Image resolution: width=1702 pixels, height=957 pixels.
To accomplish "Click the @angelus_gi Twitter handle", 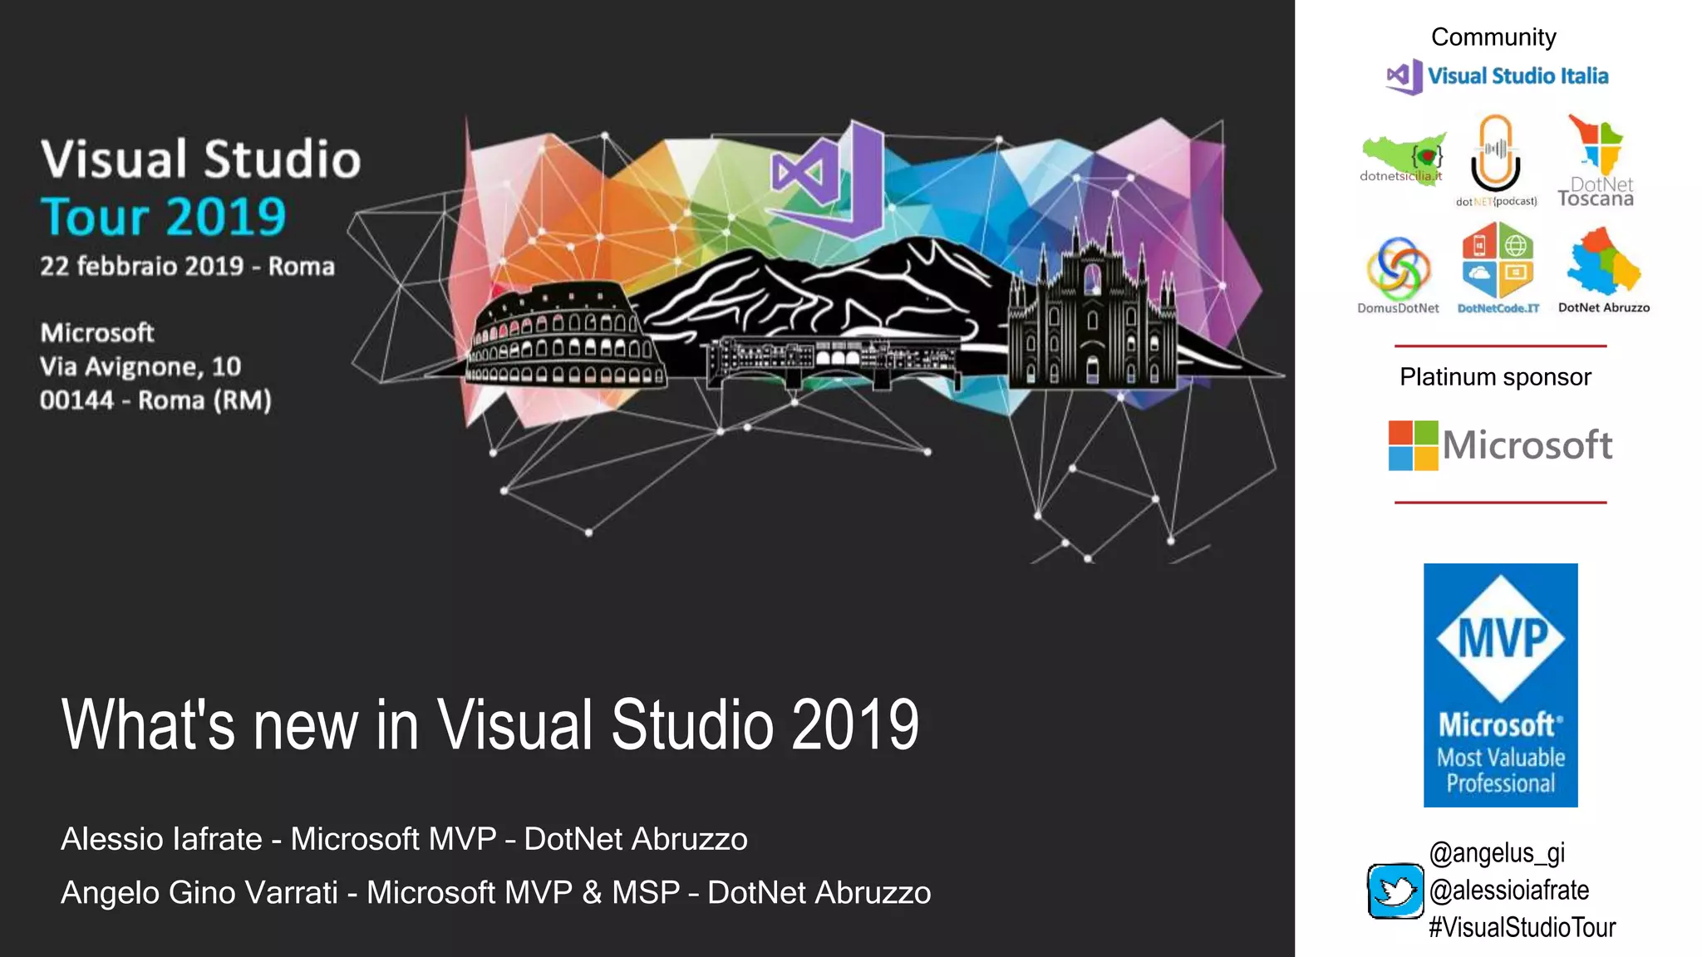I will [x=1497, y=853].
